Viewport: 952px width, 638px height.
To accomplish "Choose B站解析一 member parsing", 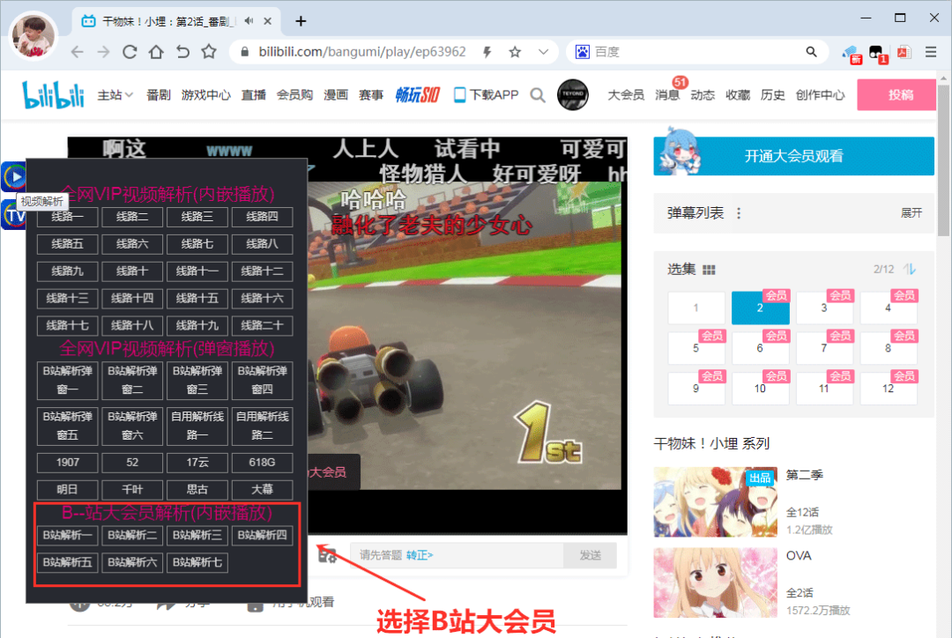I will [x=67, y=535].
